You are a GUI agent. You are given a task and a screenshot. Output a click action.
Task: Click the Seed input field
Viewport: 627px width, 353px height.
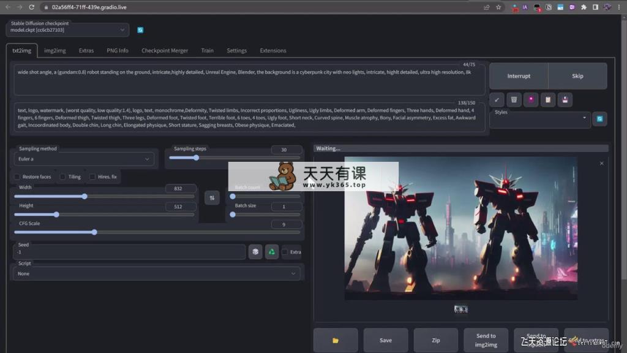click(x=130, y=252)
